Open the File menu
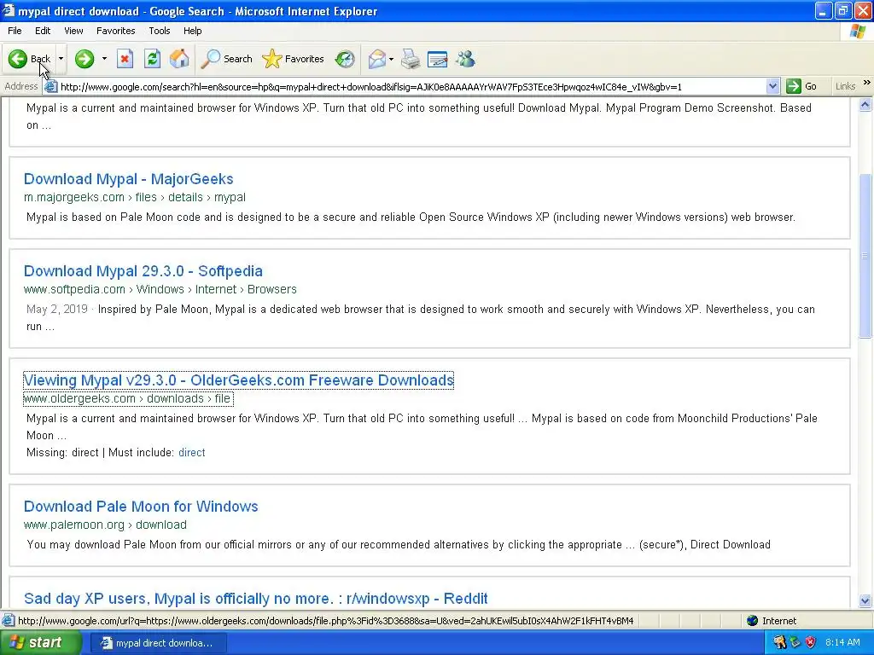The height and width of the screenshot is (655, 874). click(x=15, y=31)
